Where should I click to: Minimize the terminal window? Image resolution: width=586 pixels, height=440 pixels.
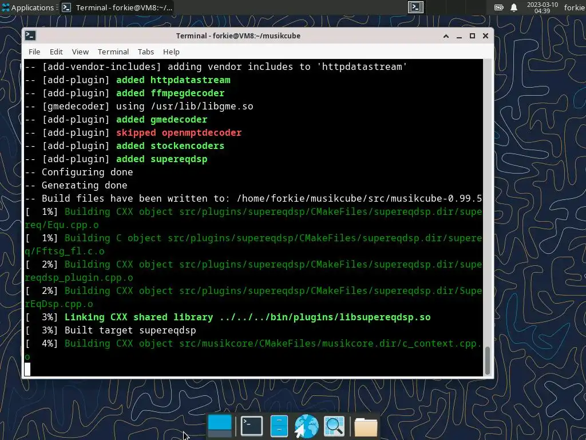460,36
